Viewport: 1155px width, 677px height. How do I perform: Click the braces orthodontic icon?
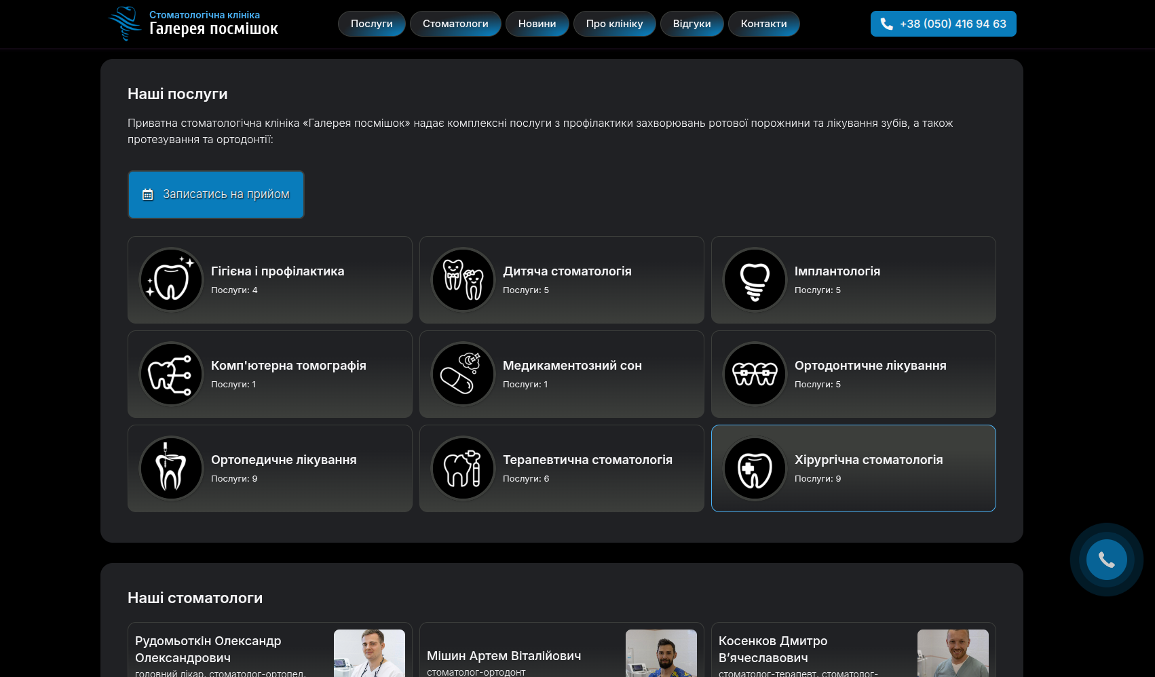[x=755, y=374]
